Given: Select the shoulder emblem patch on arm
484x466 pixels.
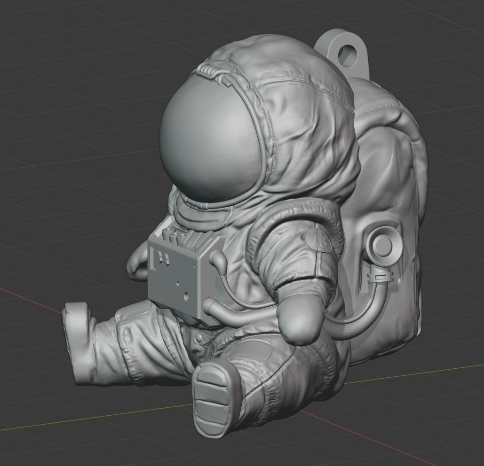Looking at the screenshot, I should coord(317,241).
